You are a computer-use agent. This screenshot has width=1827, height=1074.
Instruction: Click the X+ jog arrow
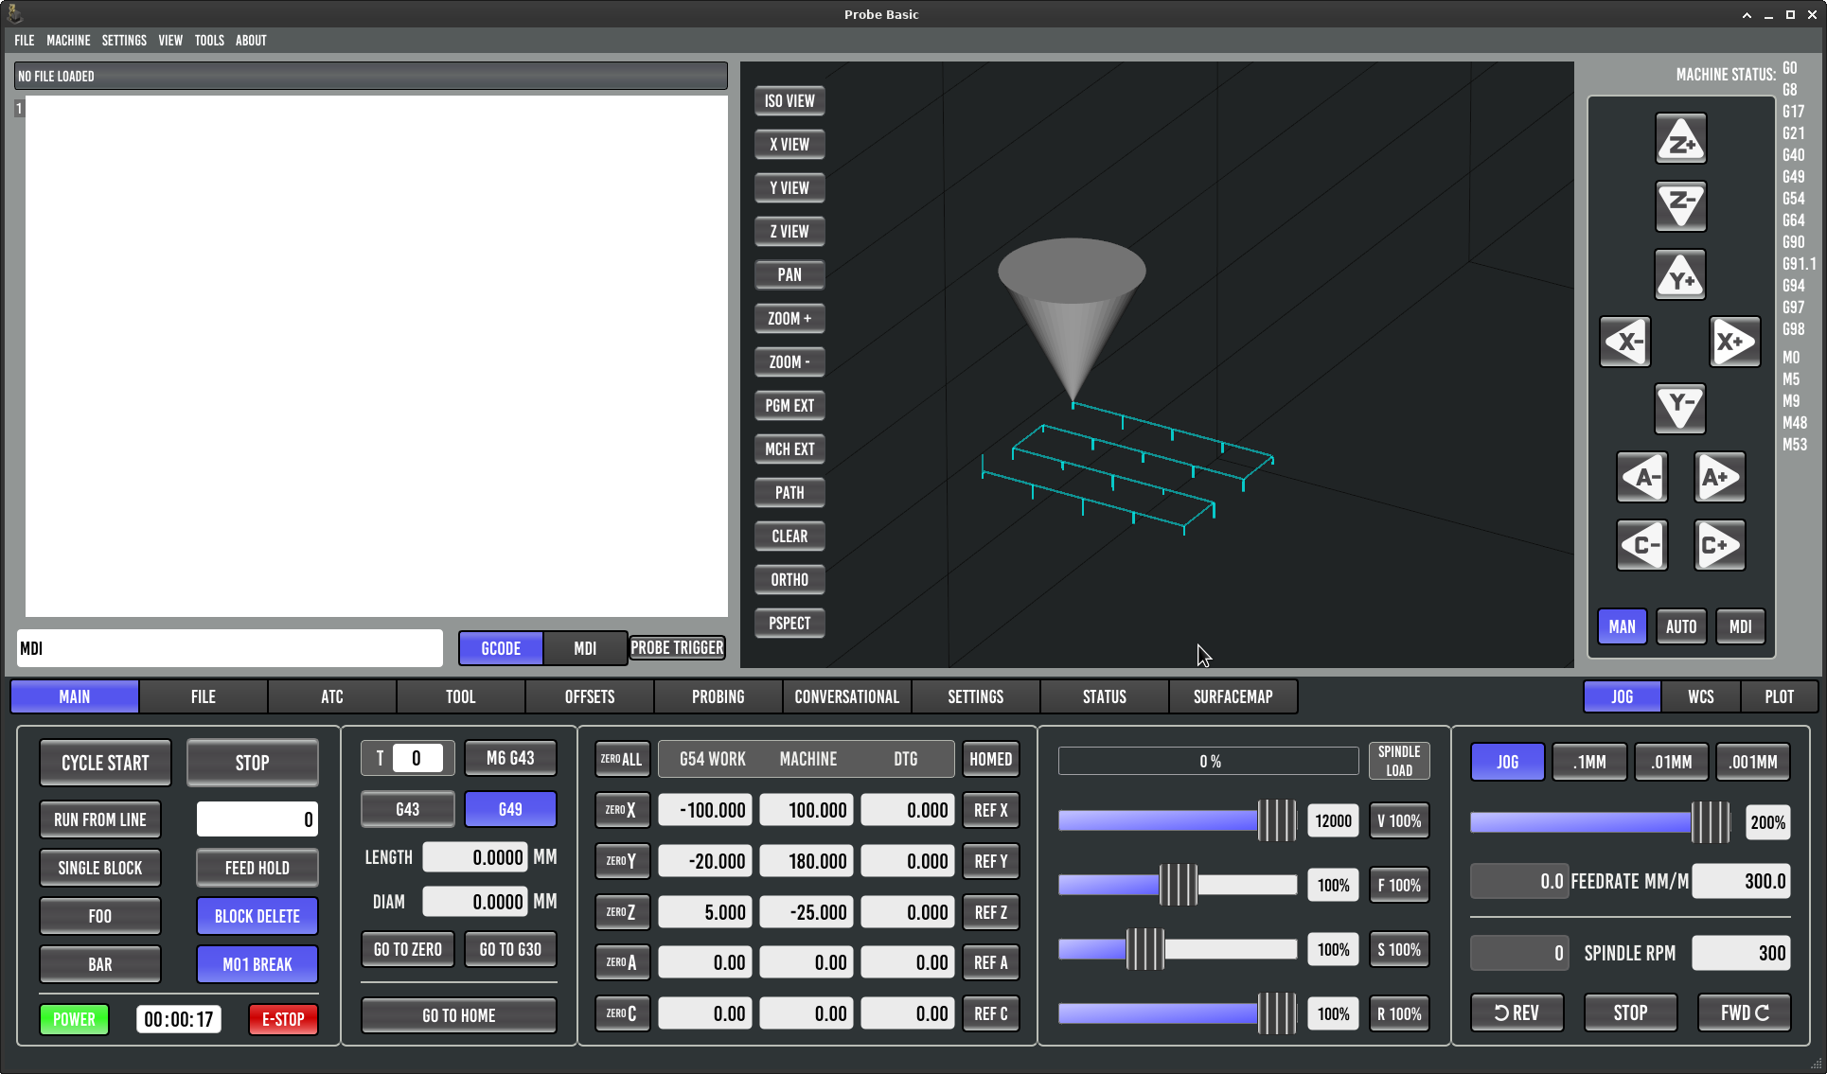coord(1734,342)
